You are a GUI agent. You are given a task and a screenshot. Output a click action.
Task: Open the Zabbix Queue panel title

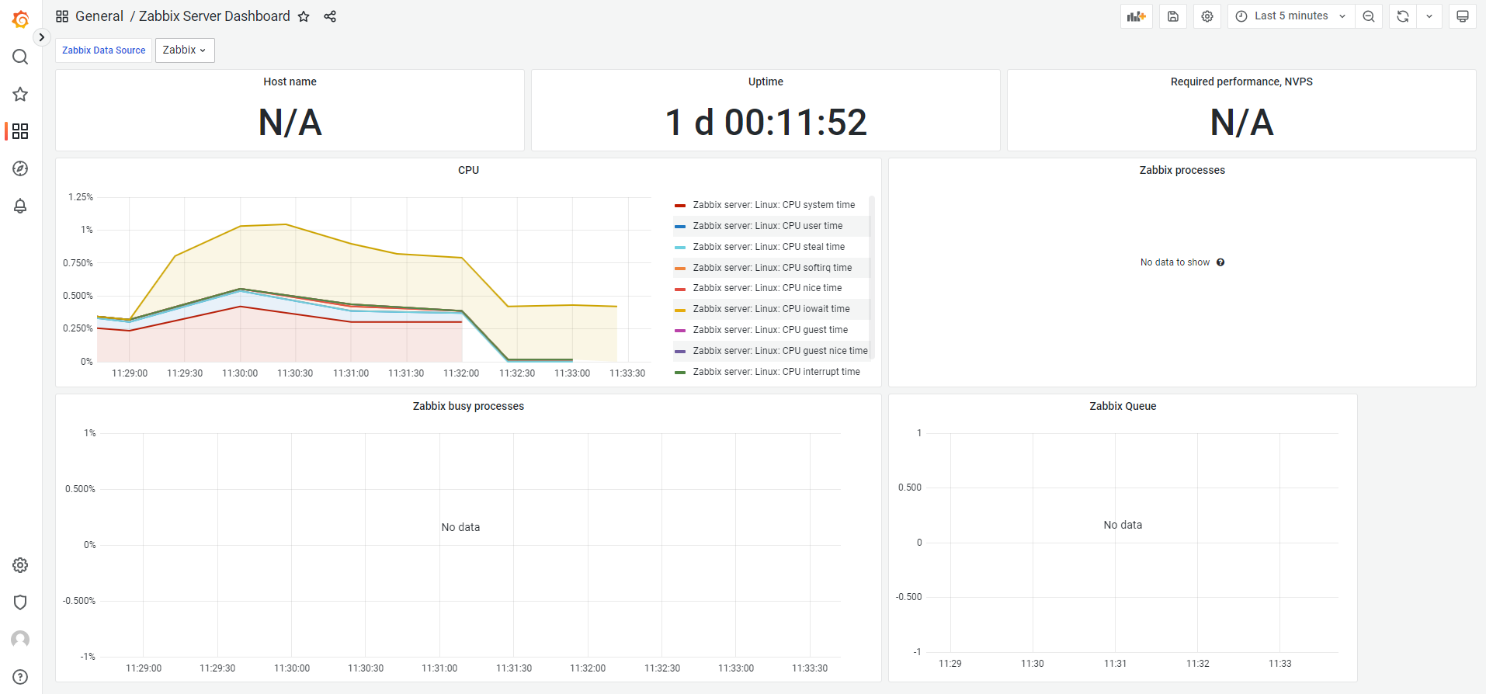1123,406
